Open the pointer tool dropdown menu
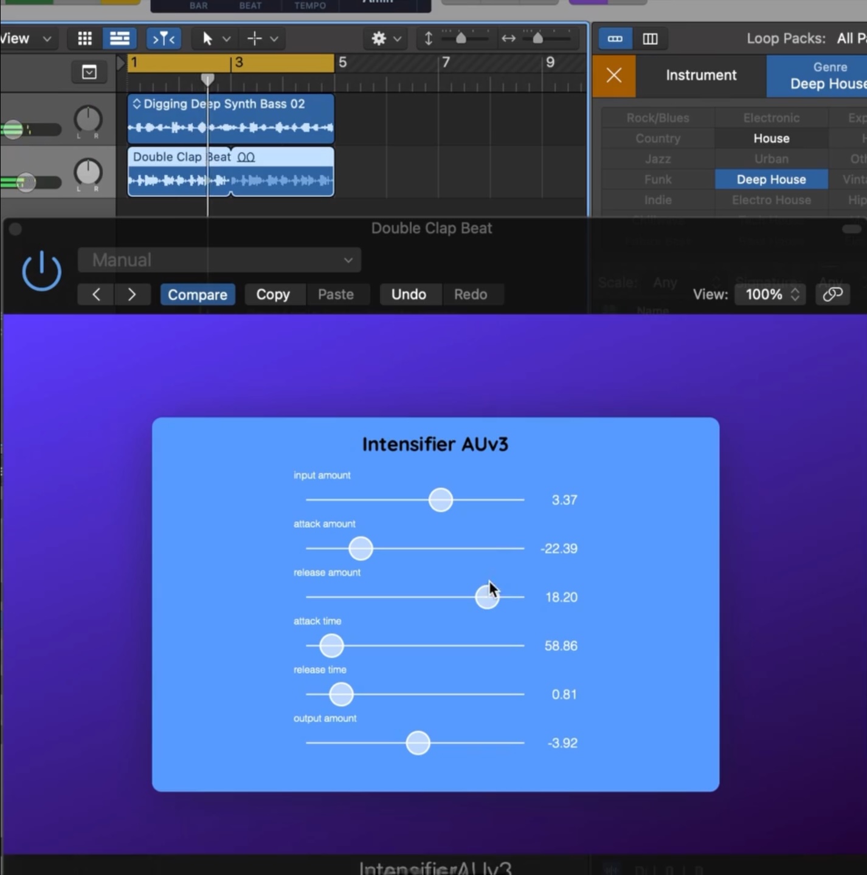This screenshot has height=875, width=867. click(x=215, y=39)
